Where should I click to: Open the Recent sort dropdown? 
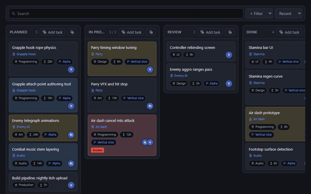pos(288,13)
